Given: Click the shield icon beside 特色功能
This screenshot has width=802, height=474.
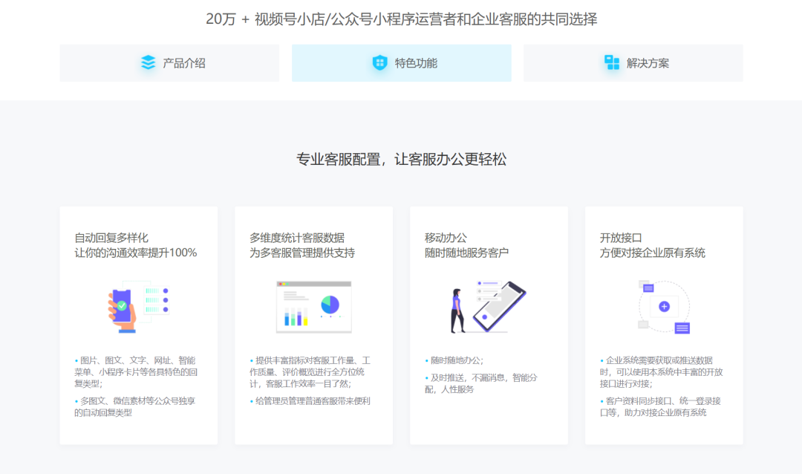Looking at the screenshot, I should [380, 63].
